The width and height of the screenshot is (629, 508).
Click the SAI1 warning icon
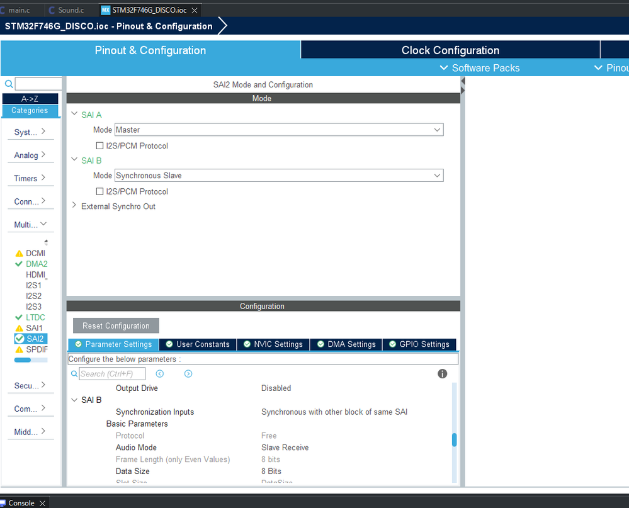pos(19,329)
